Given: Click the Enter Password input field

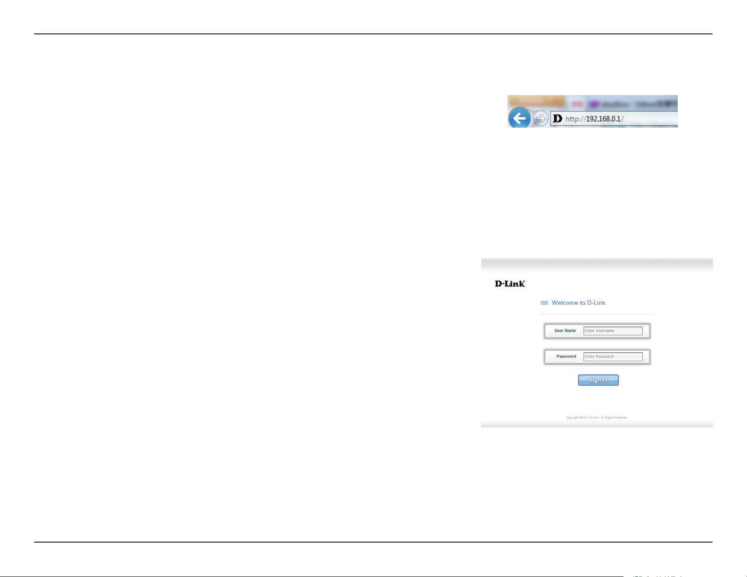Looking at the screenshot, I should pyautogui.click(x=613, y=357).
